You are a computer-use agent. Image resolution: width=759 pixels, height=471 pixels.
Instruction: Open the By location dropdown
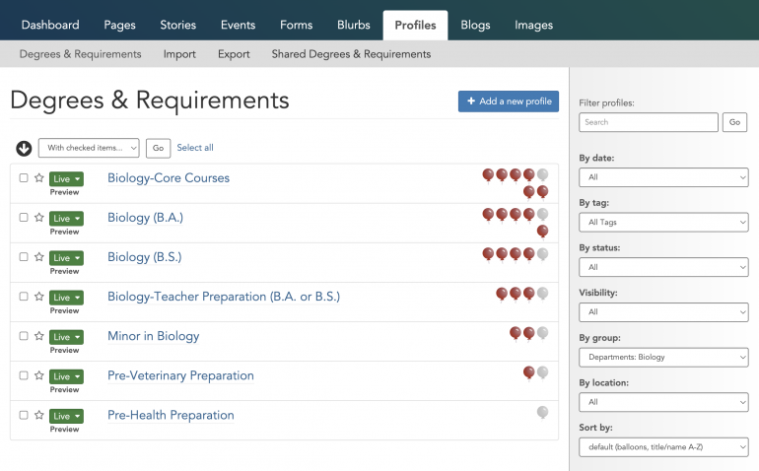[x=663, y=402]
